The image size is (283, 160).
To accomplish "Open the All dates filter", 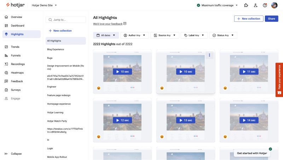I will pos(106,35).
